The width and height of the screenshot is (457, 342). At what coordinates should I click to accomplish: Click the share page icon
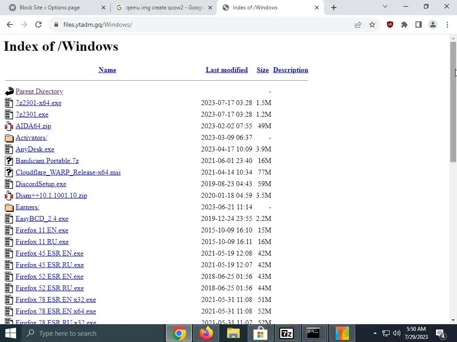tap(358, 25)
